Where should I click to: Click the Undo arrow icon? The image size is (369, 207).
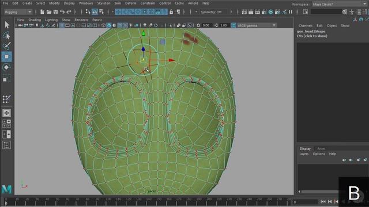click(62, 11)
